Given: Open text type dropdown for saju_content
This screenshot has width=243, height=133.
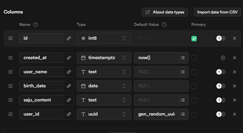Looking at the screenshot, I should [x=104, y=100].
